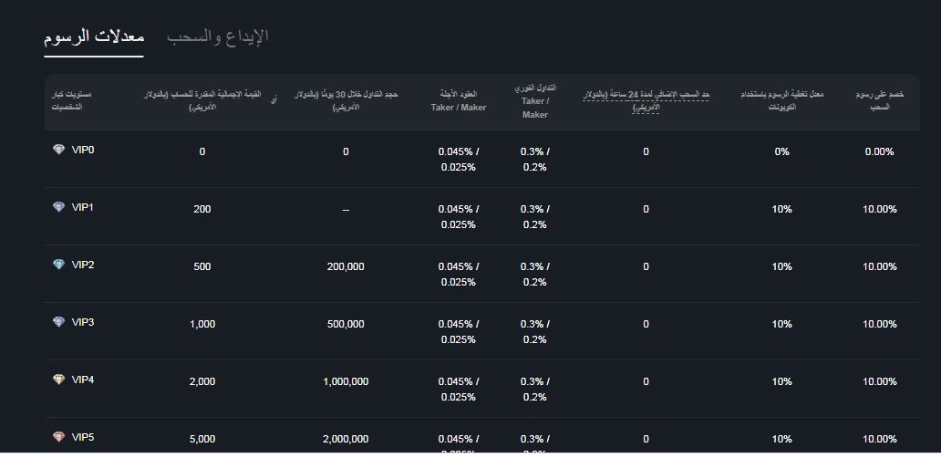Click the VIP5 pink diamond icon
The width and height of the screenshot is (941, 458).
pos(58,437)
